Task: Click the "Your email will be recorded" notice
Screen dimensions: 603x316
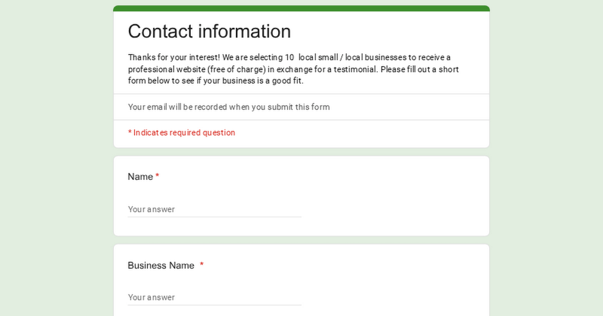Action: click(229, 107)
